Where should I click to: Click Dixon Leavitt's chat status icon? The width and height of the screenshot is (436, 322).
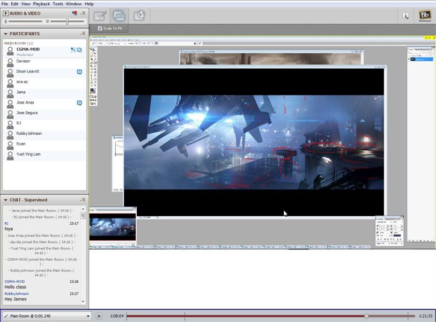point(79,72)
